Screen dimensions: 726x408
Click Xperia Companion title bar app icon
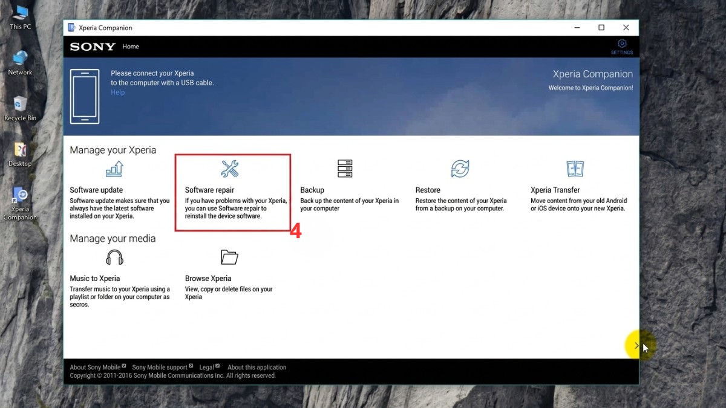71,28
